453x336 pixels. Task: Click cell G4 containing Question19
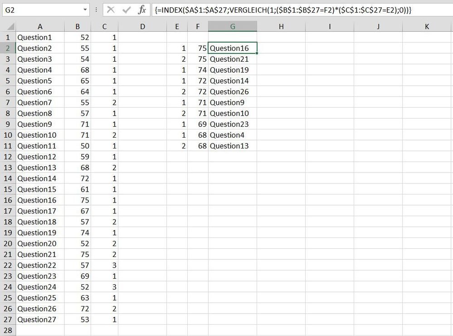click(x=233, y=70)
